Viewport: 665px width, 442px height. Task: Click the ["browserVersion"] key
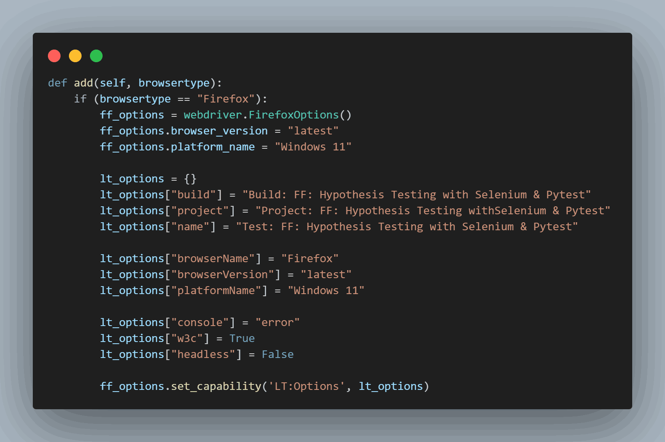(222, 274)
